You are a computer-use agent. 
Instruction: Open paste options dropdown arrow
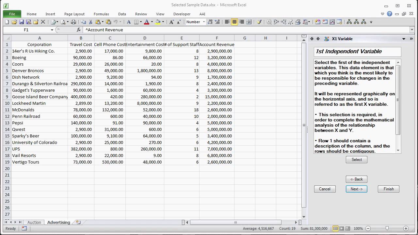[x=103, y=22]
